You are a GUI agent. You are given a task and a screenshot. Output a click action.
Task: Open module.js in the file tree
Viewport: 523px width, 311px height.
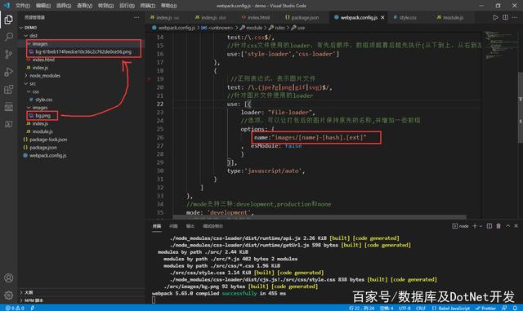point(42,131)
